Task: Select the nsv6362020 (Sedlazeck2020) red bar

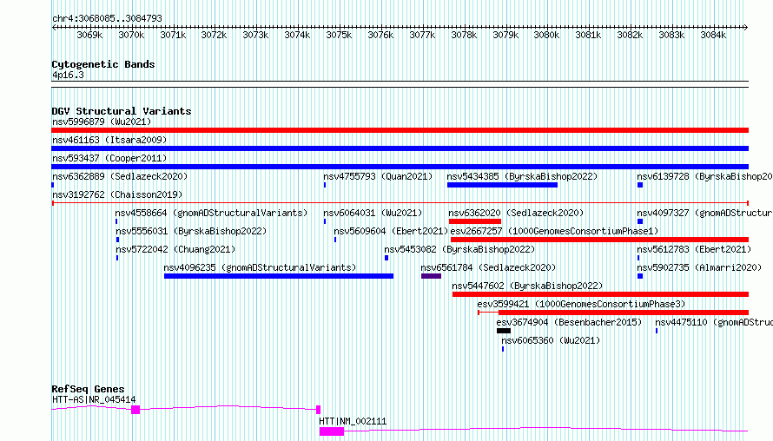Action: point(475,221)
